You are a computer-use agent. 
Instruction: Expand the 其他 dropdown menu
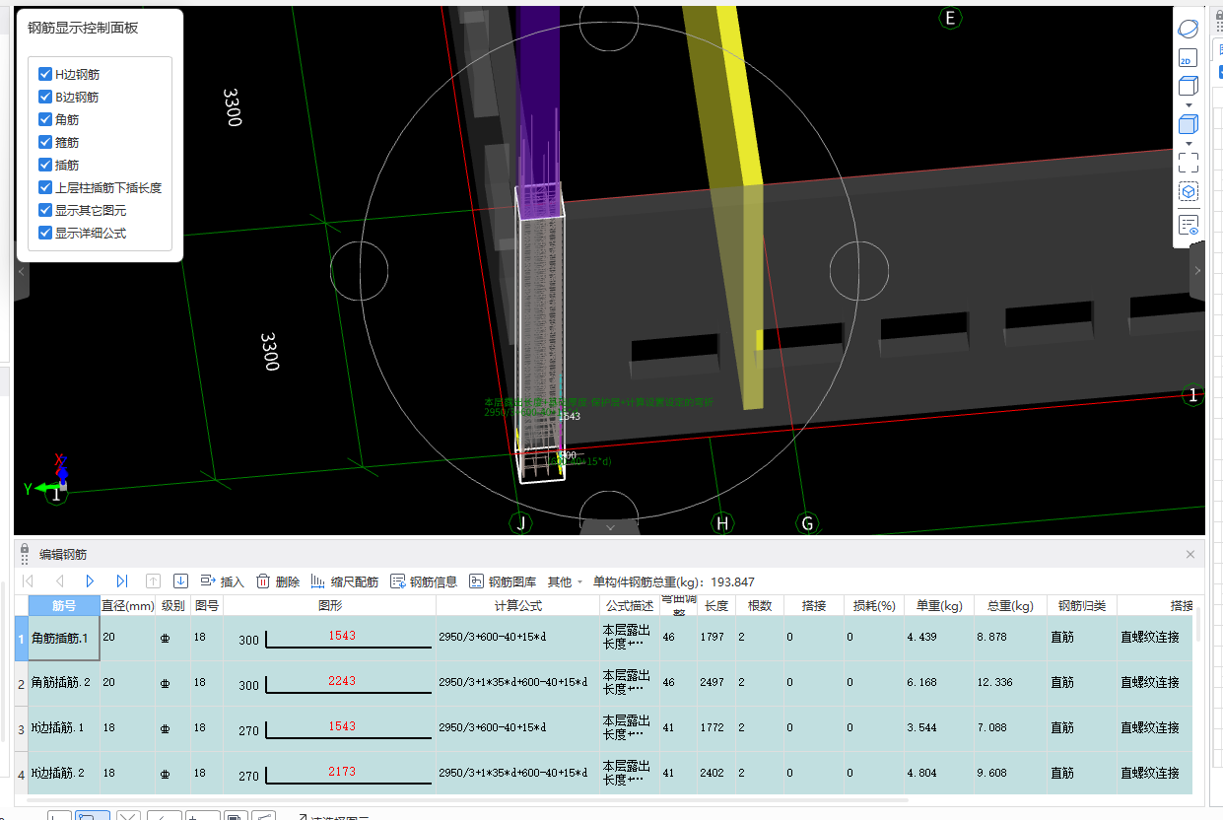pos(566,581)
